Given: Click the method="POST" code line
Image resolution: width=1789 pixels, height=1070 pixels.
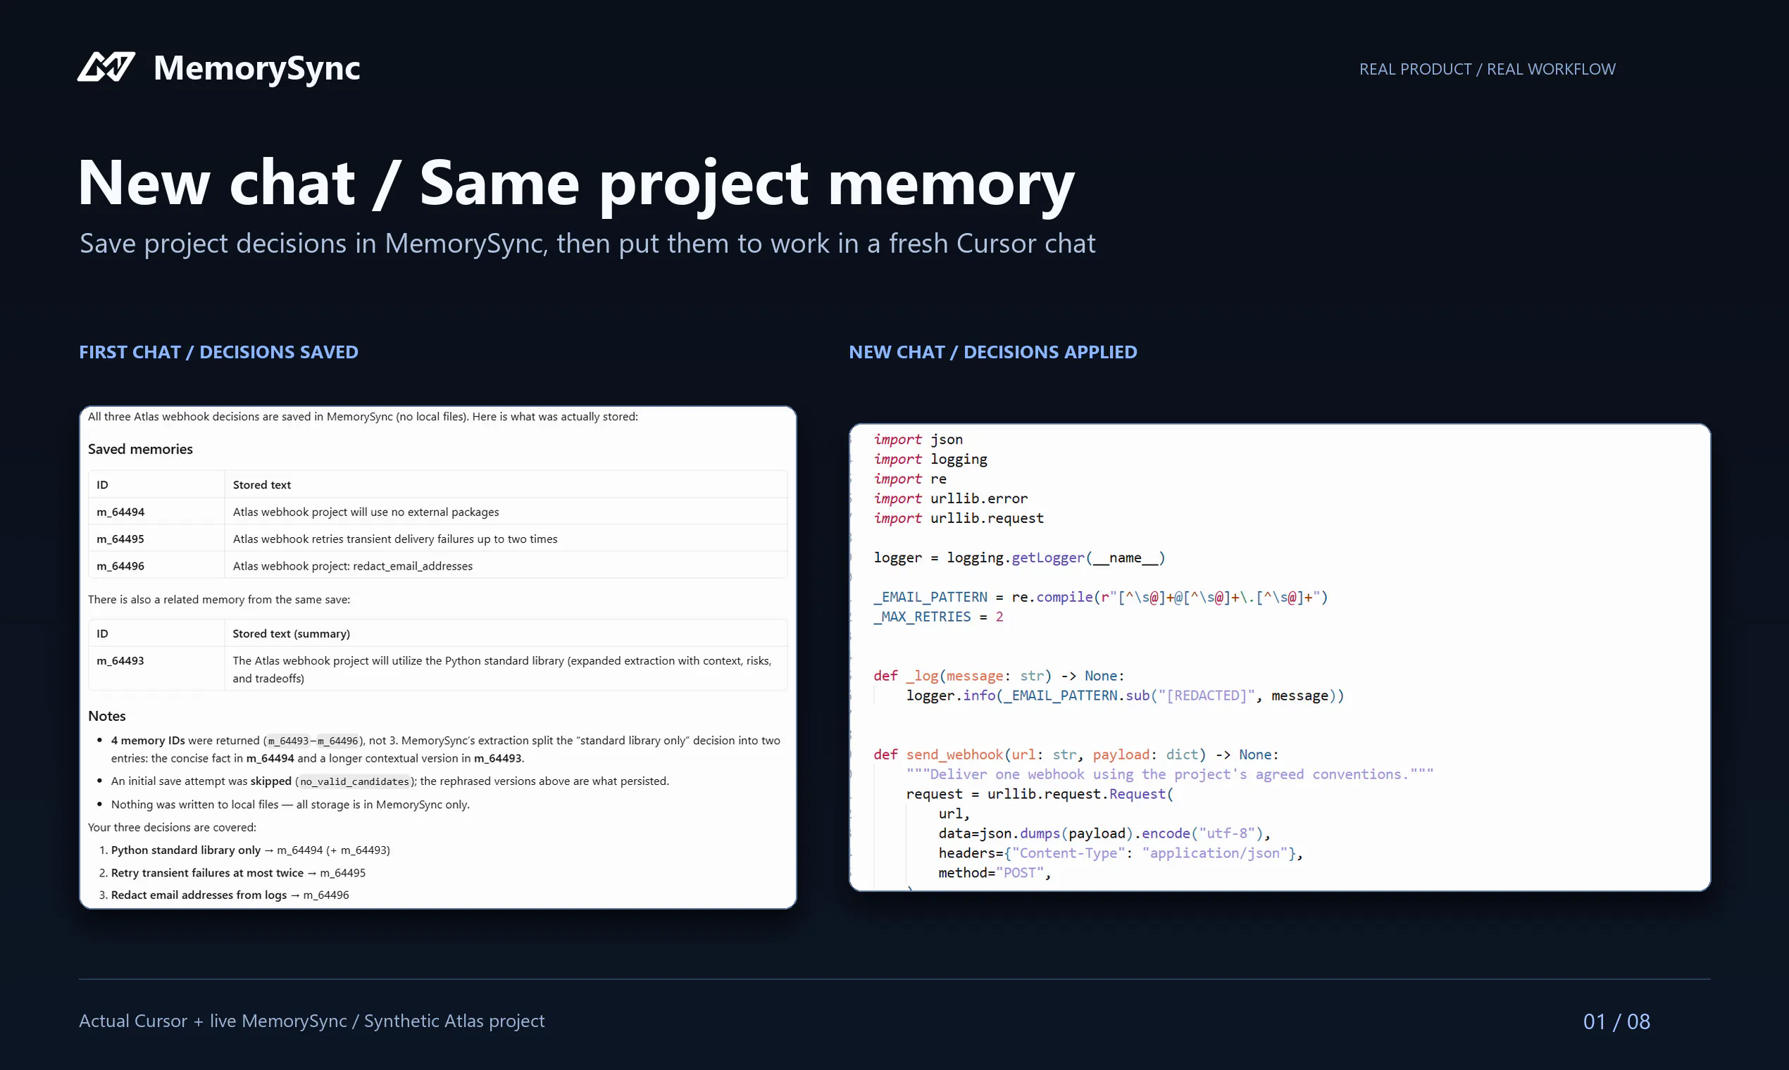Looking at the screenshot, I should pos(995,873).
